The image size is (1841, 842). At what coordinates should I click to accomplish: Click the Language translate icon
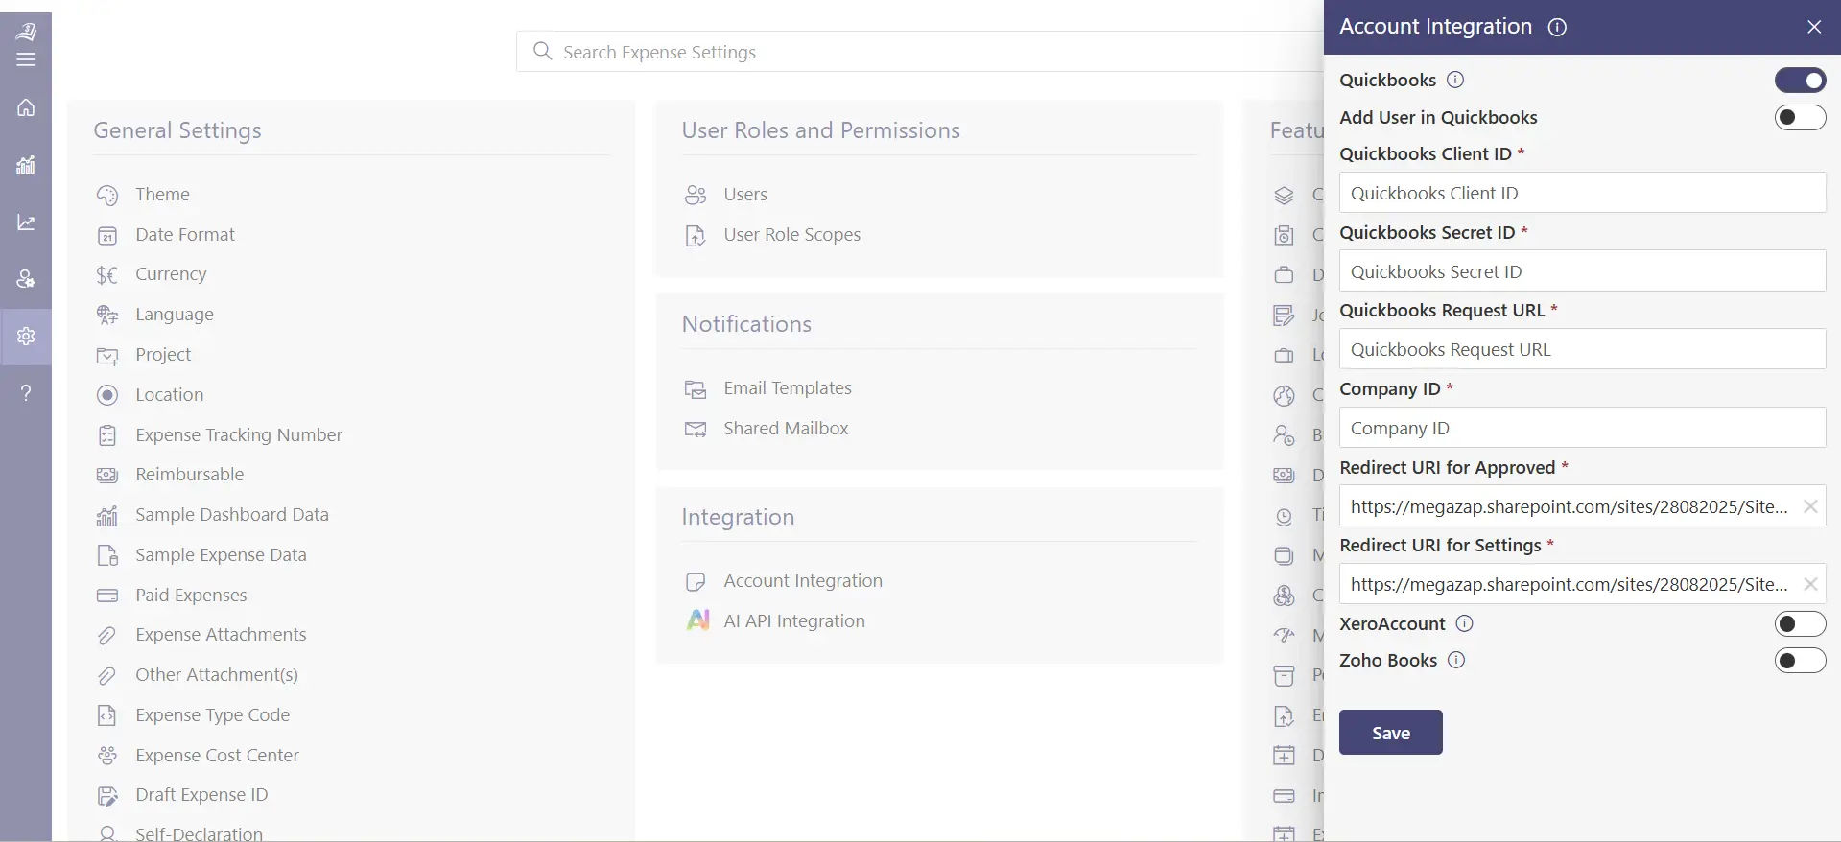click(107, 315)
